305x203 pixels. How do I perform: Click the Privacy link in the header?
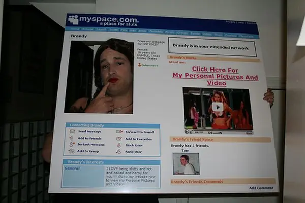pos(230,22)
